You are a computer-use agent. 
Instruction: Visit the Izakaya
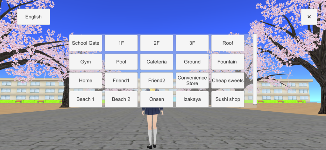(x=192, y=99)
